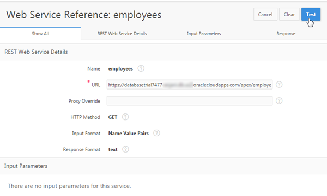
Task: Click the Input Parameters section header
Action: click(x=26, y=166)
